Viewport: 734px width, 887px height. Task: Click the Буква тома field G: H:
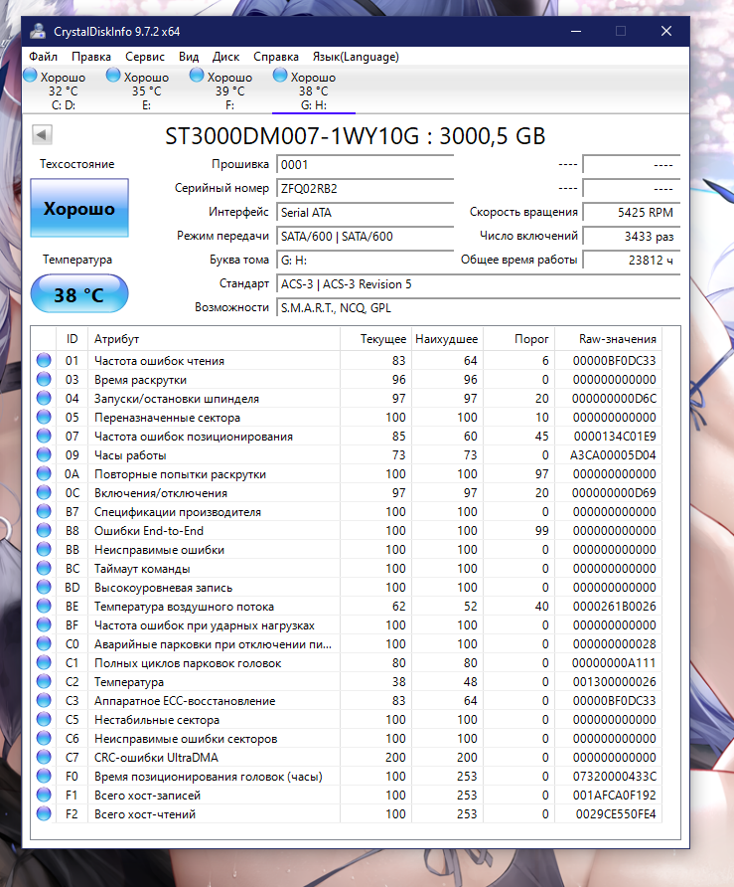pos(366,261)
